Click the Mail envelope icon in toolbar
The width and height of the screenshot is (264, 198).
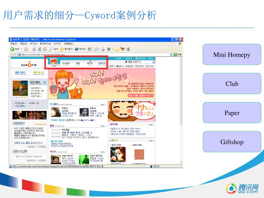tap(96, 49)
